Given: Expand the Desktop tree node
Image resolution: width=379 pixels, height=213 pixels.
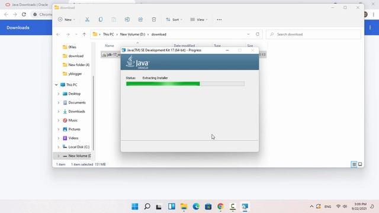Looking at the screenshot, I should click(x=58, y=93).
